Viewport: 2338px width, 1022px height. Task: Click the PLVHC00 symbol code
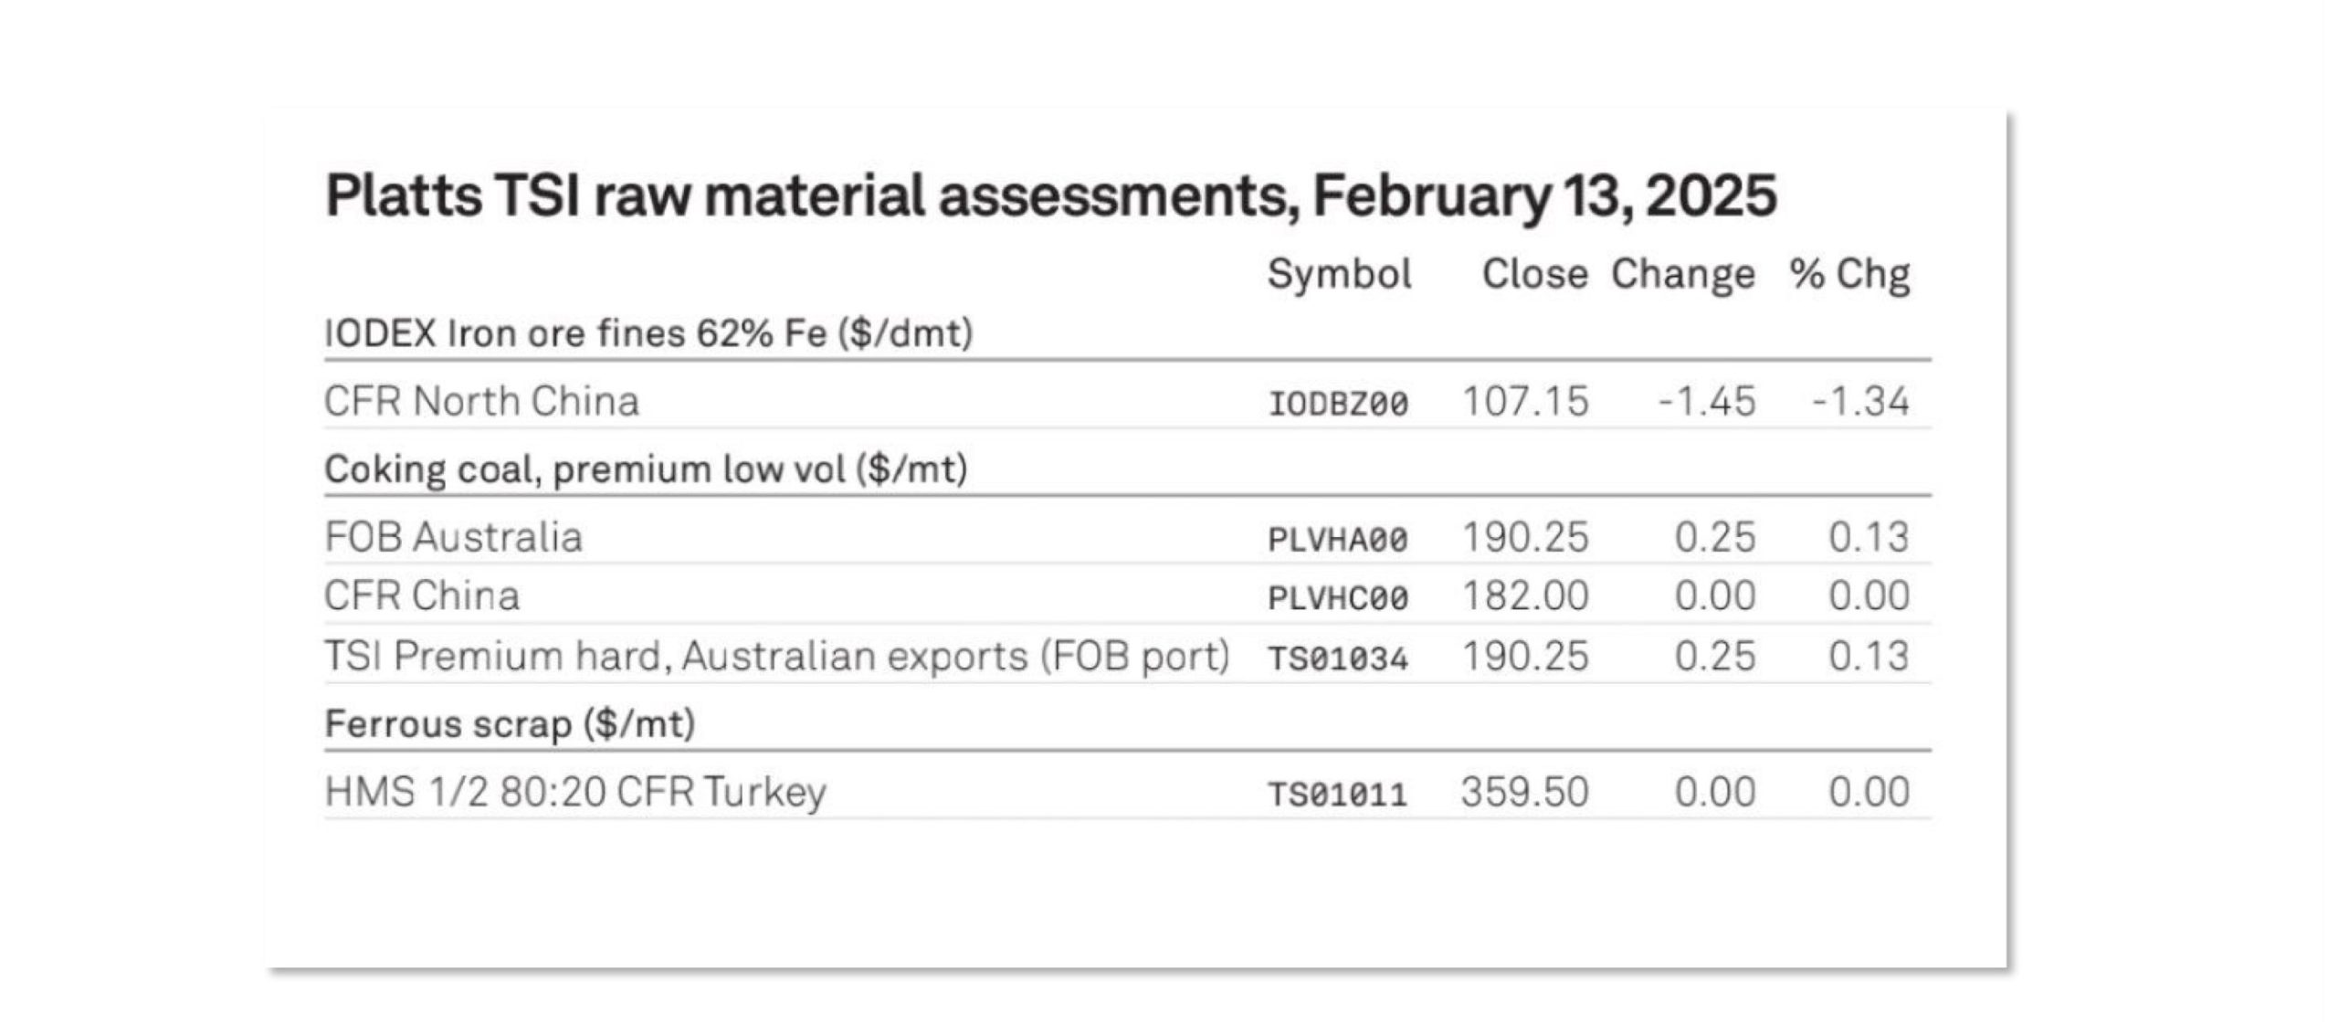1338,599
